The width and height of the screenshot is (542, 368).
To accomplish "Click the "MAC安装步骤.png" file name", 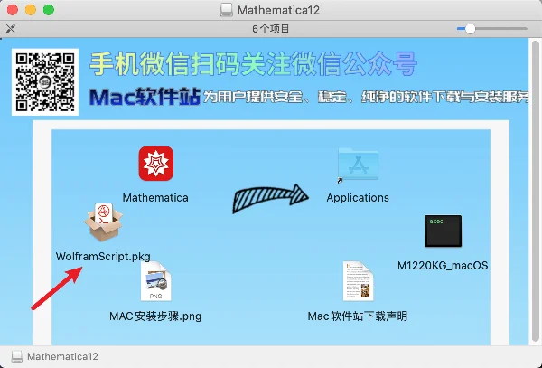I will tap(155, 316).
